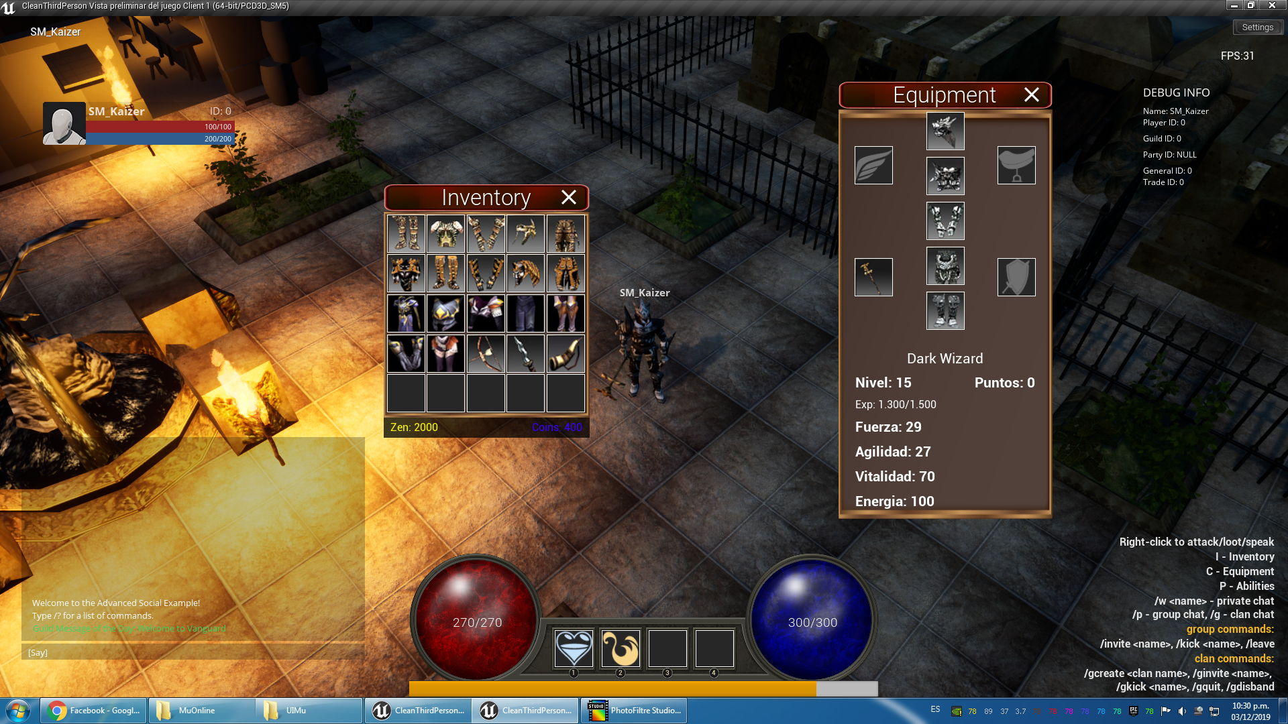This screenshot has width=1288, height=724.
Task: Close the Inventory panel
Action: click(x=568, y=196)
